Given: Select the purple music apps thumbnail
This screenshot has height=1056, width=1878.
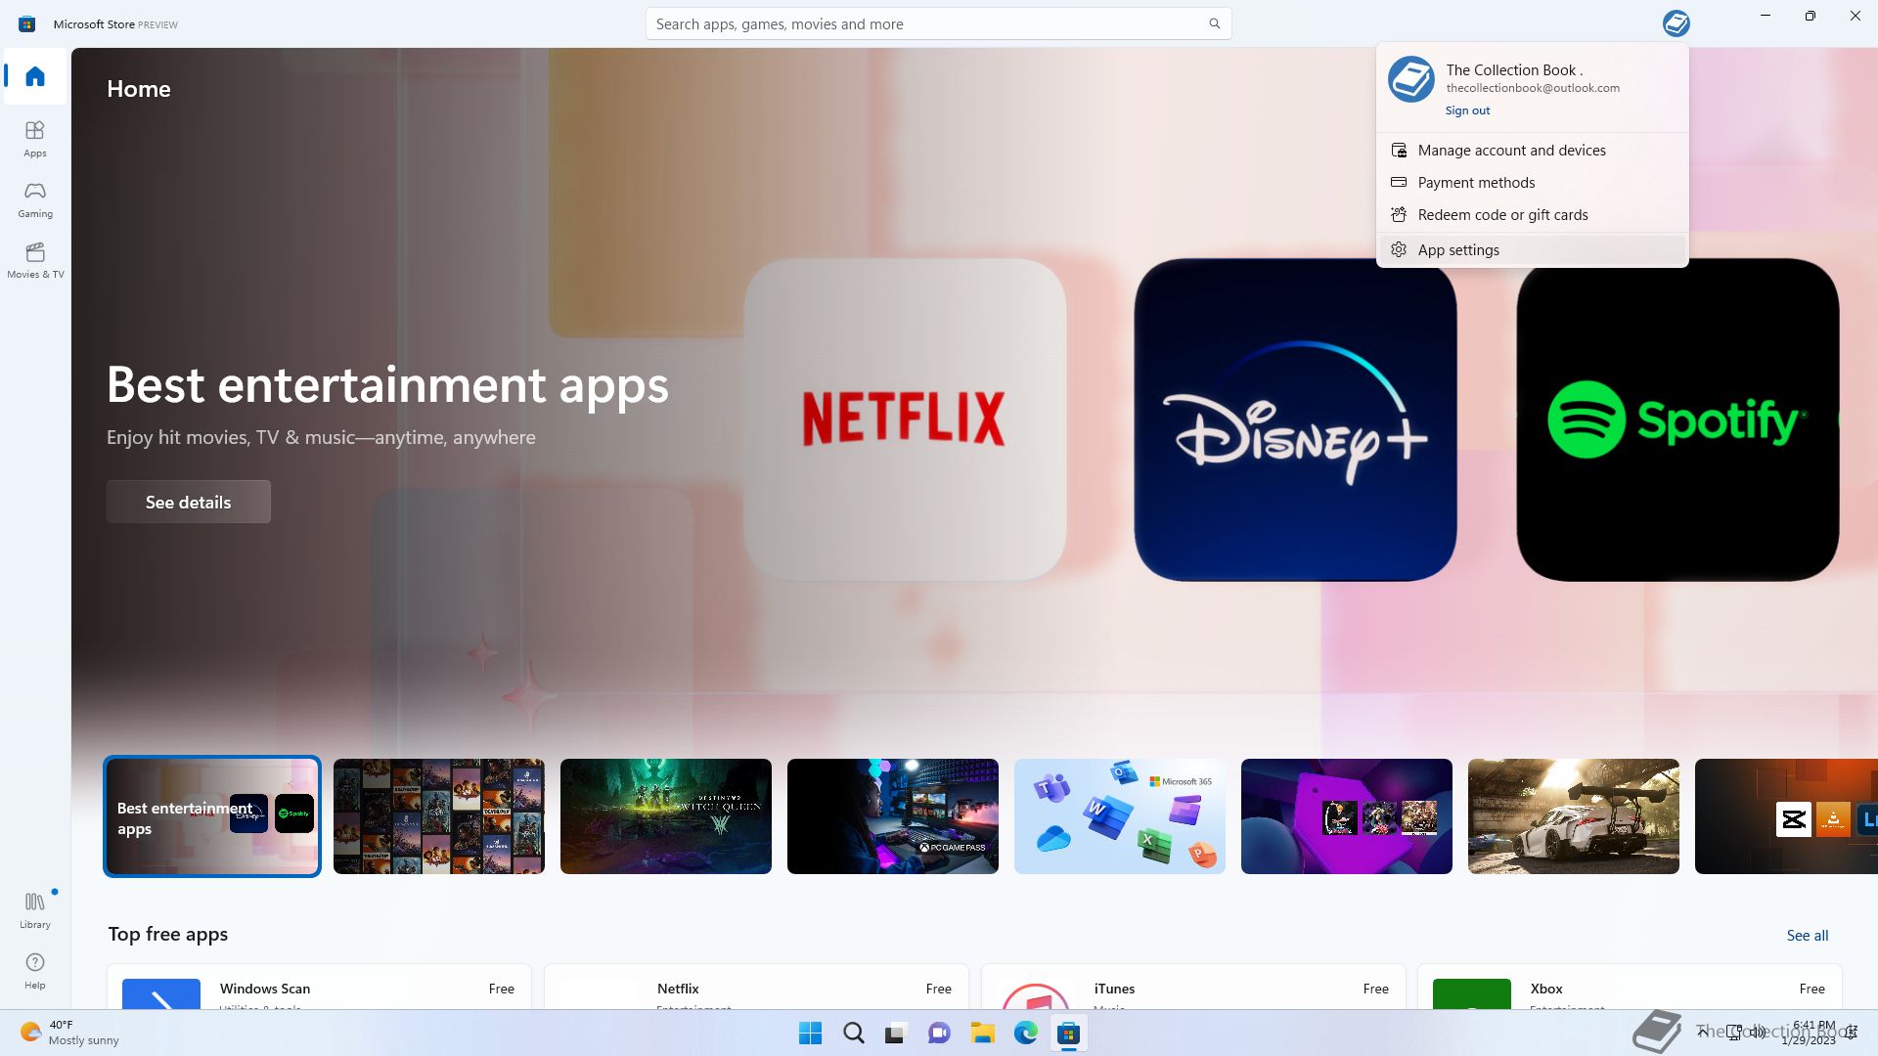Looking at the screenshot, I should click(1347, 816).
